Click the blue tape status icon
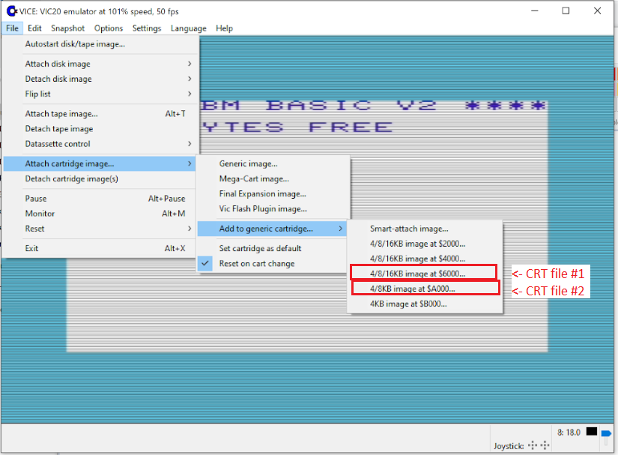 (x=606, y=433)
